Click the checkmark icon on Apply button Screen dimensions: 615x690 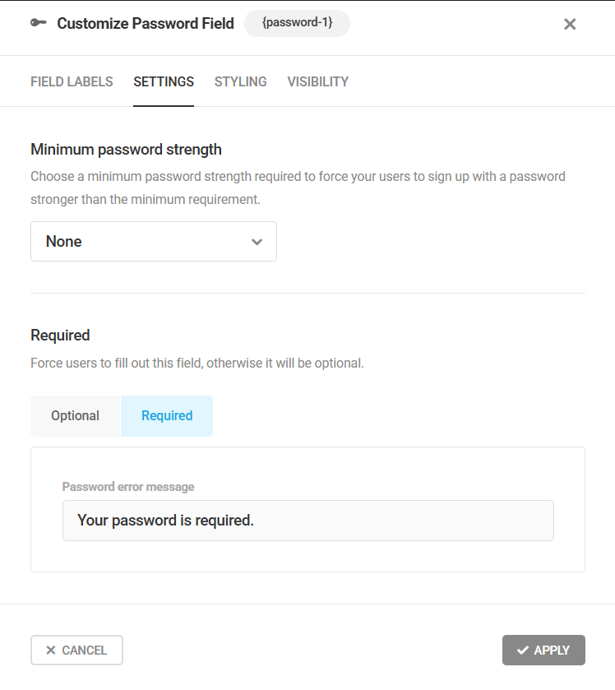(523, 651)
